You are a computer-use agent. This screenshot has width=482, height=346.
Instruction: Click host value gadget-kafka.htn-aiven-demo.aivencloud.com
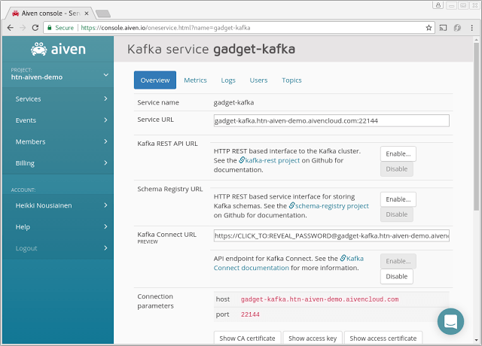[319, 299]
